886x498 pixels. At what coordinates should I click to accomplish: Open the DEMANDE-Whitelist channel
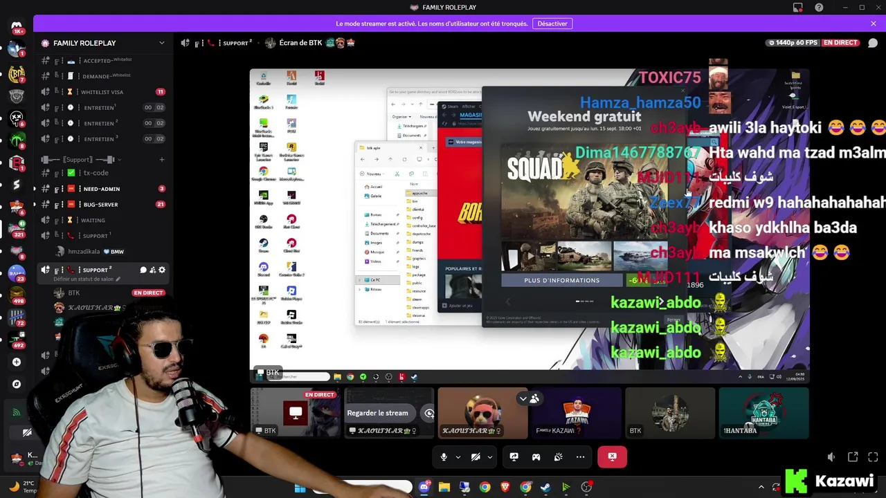104,76
